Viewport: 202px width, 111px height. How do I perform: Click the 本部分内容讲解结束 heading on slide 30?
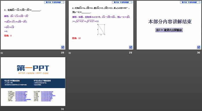[x=170, y=22]
